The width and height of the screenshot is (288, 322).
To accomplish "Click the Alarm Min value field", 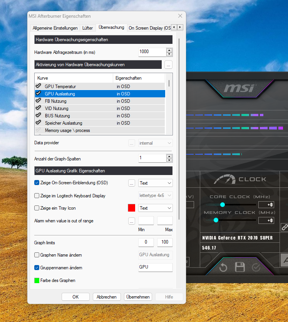I will click(x=146, y=221).
